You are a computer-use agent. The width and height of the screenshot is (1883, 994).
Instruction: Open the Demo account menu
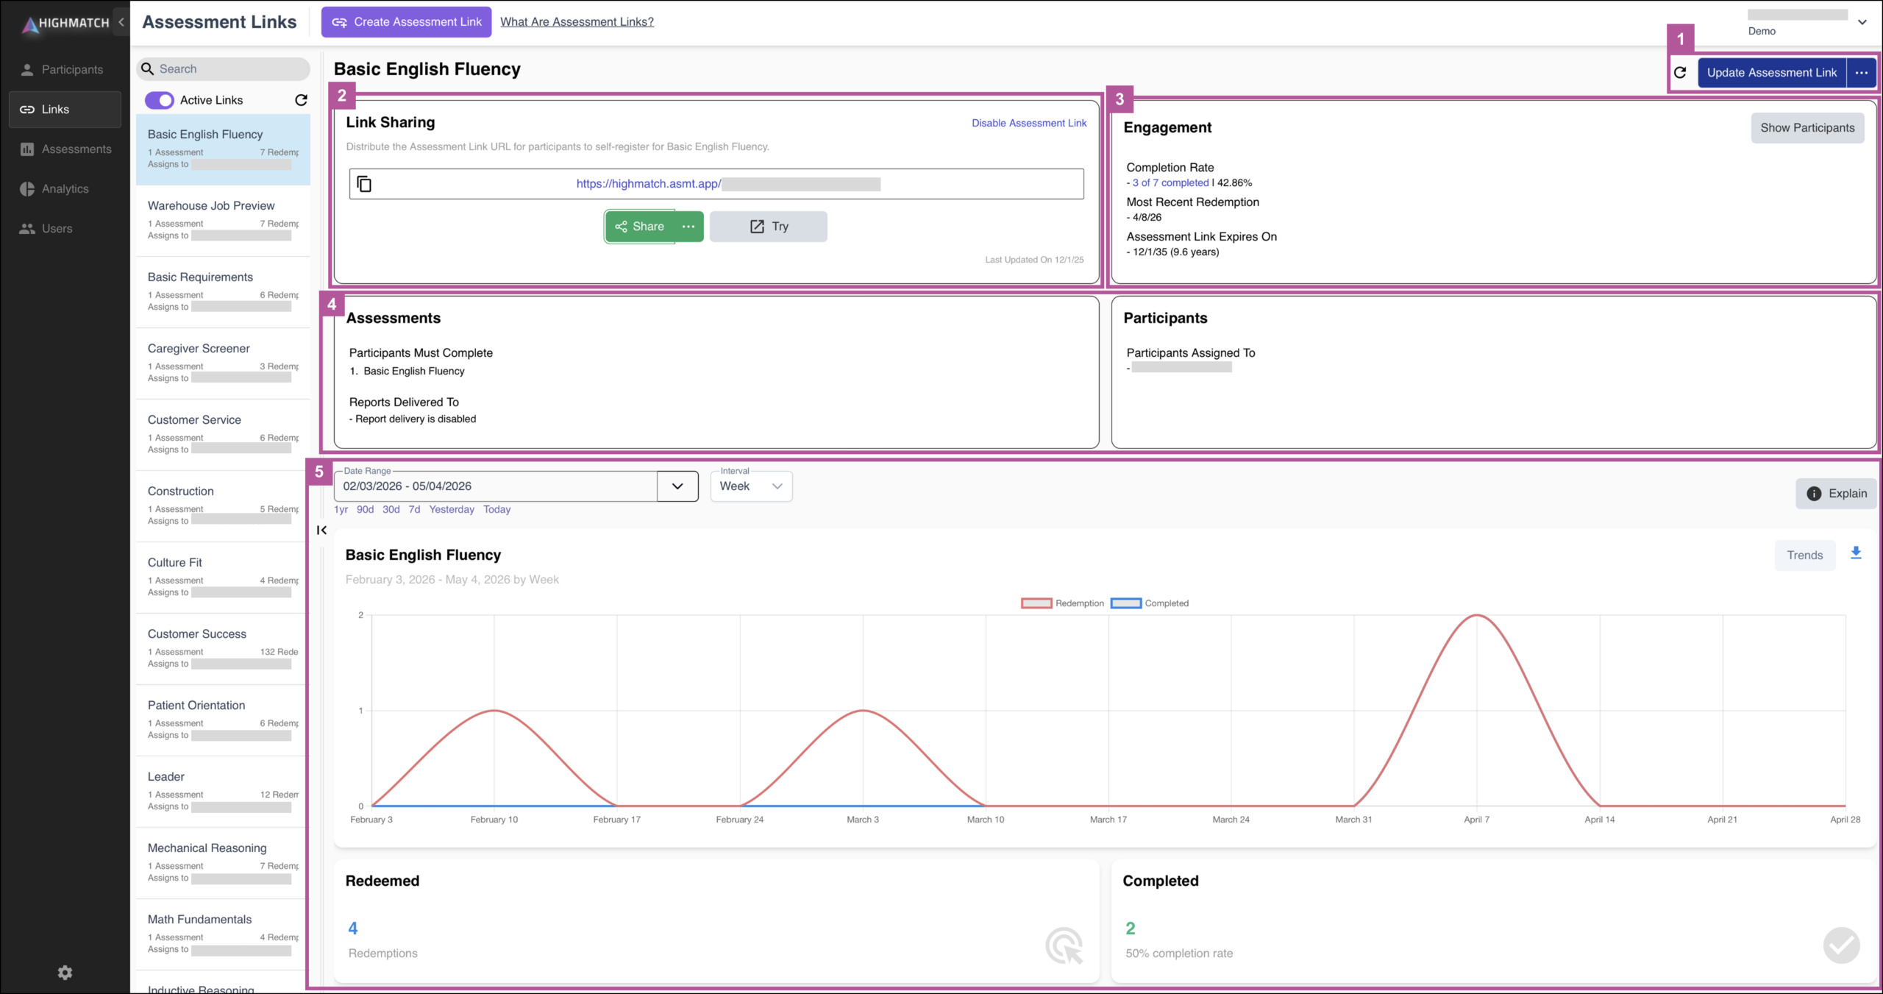tap(1862, 22)
